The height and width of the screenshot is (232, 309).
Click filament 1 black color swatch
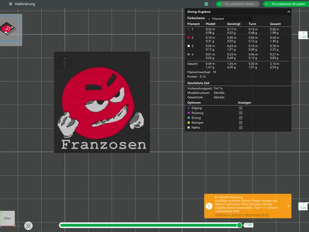189,29
